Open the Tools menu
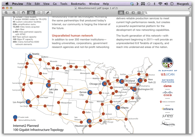The width and height of the screenshot is (195, 137). [x=64, y=4]
